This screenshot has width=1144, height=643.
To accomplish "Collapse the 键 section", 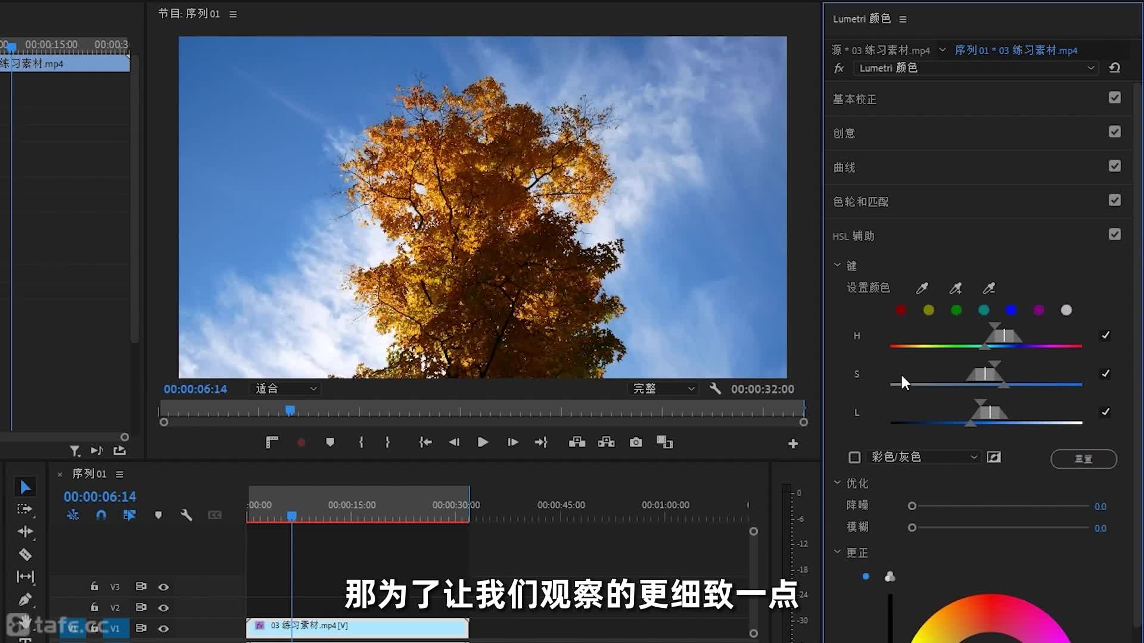I will pos(837,265).
